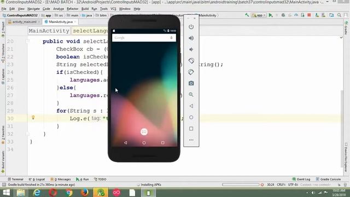Cancel Installing APKs progress with red stop
The height and width of the screenshot is (197, 350).
click(262, 185)
